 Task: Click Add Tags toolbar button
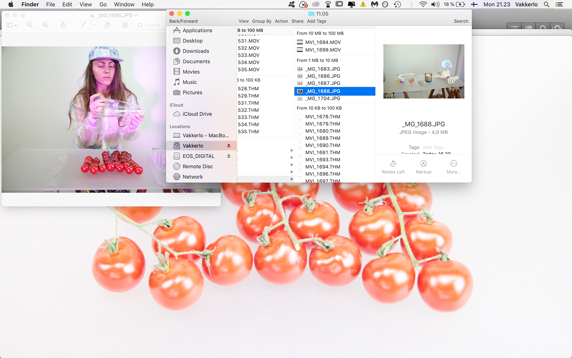tap(317, 21)
